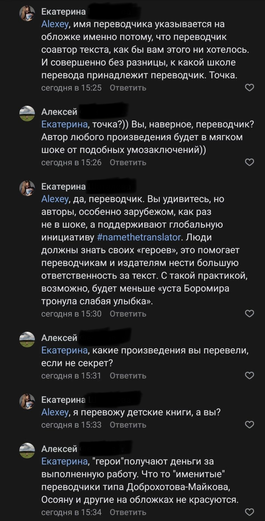Reply to the 15:31 question comment
This screenshot has height=521, width=265.
pyautogui.click(x=128, y=376)
